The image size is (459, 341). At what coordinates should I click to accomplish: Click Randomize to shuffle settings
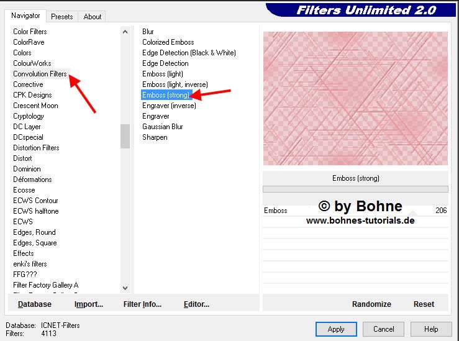coord(371,304)
